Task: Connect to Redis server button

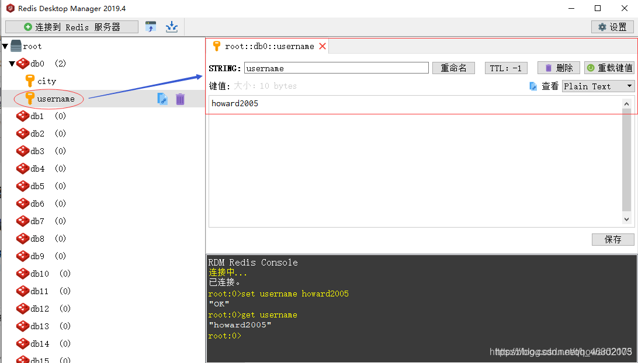Action: [72, 27]
